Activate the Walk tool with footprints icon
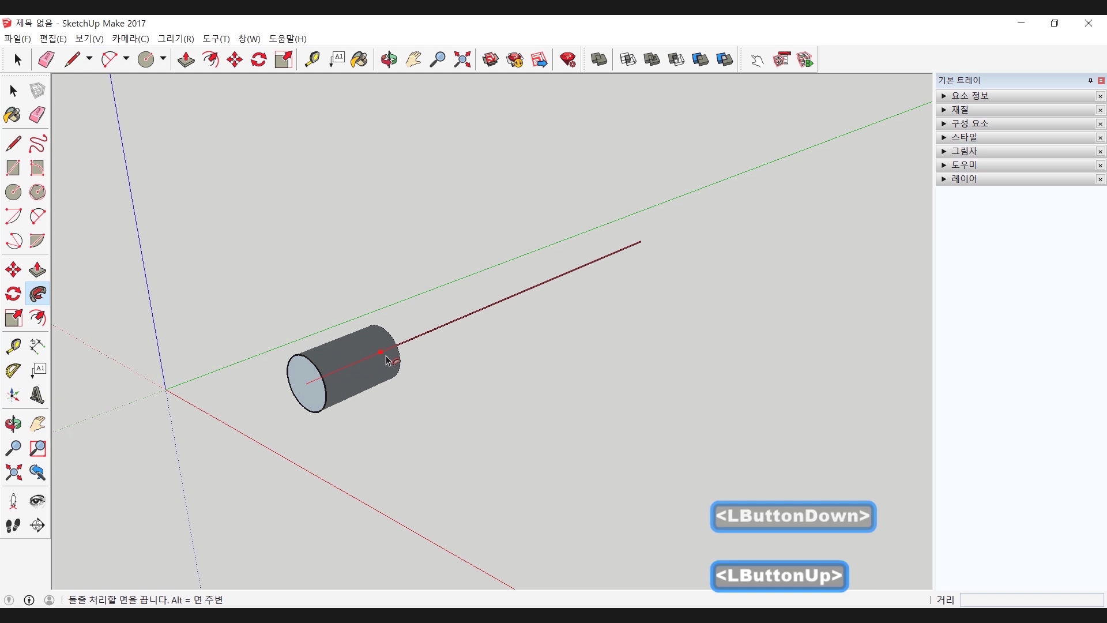The image size is (1107, 623). coord(13,526)
